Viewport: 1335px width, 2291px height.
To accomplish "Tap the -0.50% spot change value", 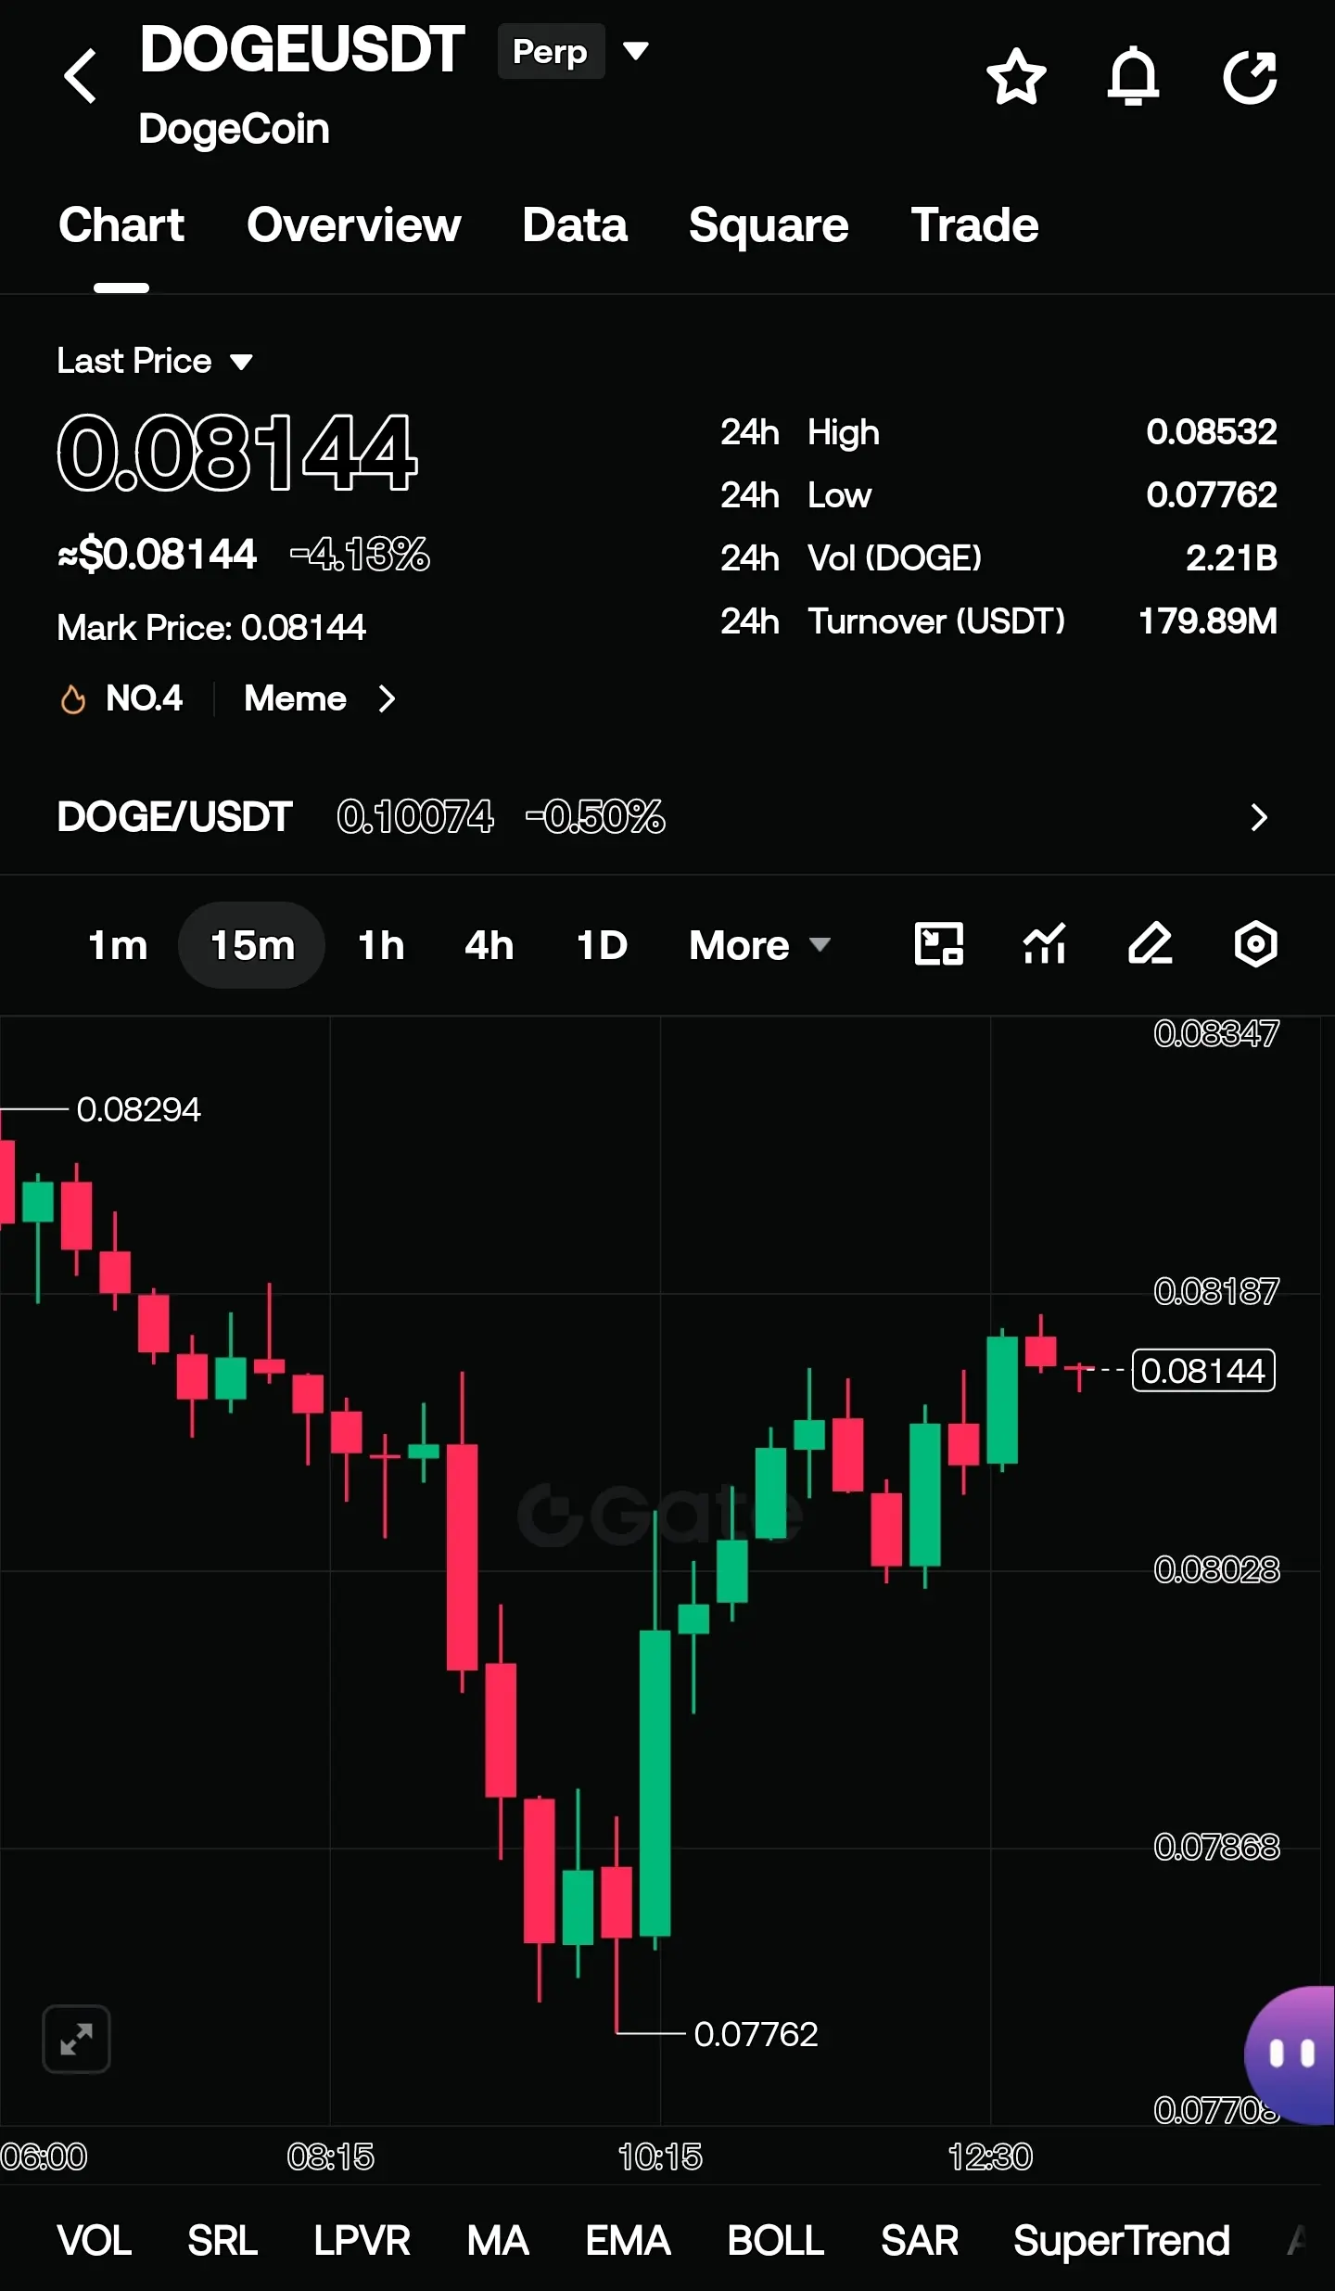I will click(x=595, y=817).
